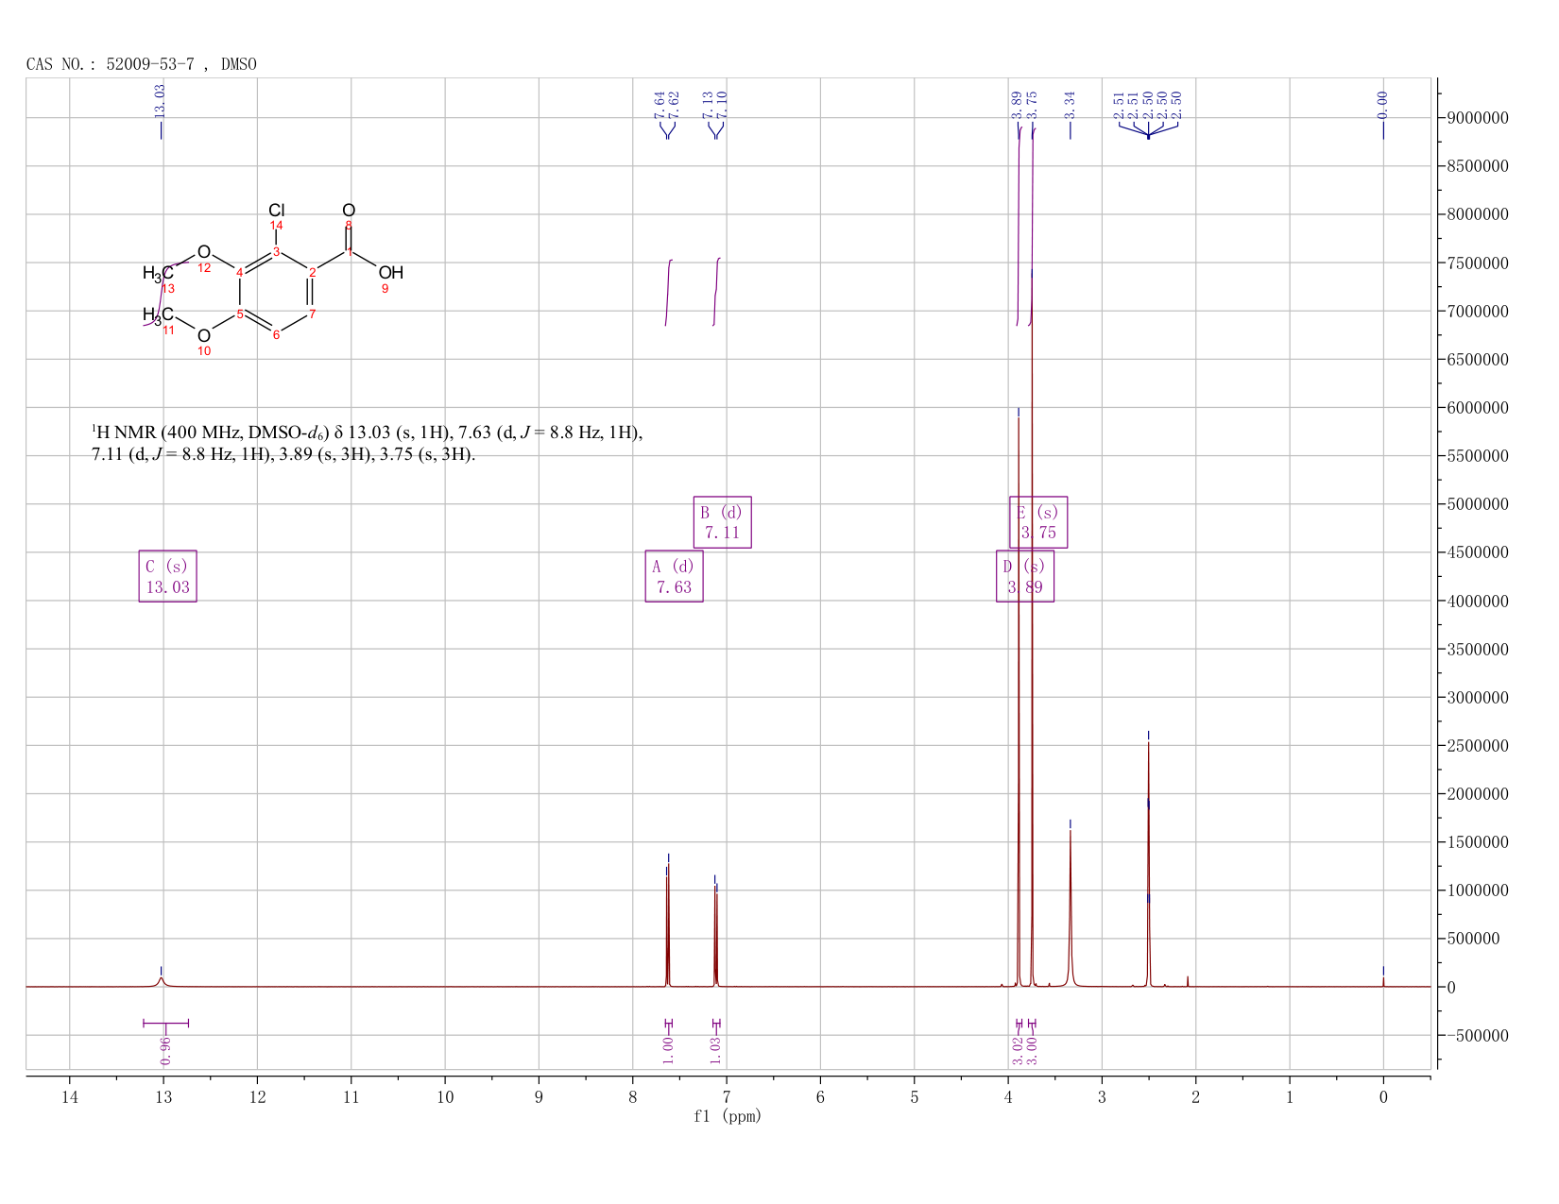Click the OH group in the structure
The width and height of the screenshot is (1559, 1204).
click(390, 273)
